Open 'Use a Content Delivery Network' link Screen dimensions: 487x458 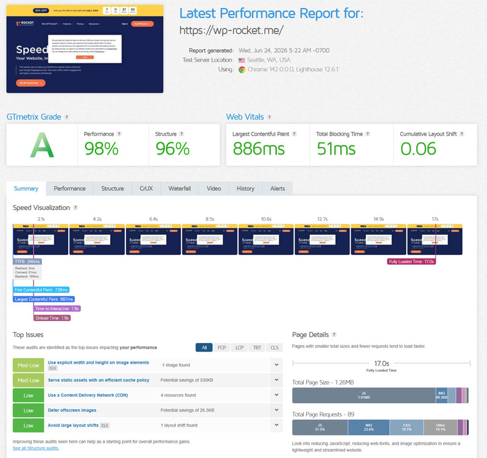coord(88,395)
